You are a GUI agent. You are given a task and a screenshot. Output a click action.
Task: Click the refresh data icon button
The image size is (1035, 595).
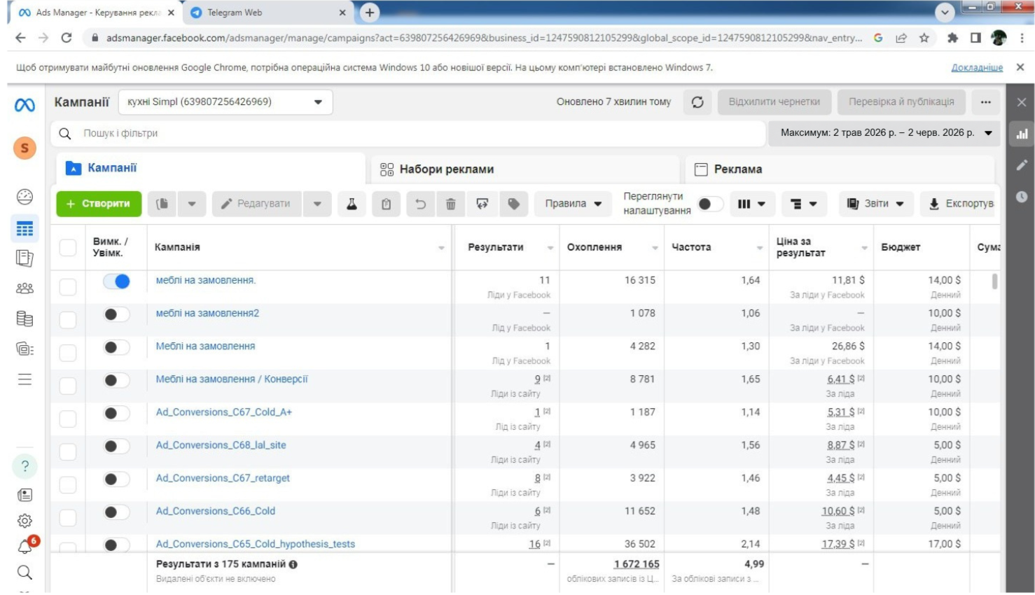point(697,102)
